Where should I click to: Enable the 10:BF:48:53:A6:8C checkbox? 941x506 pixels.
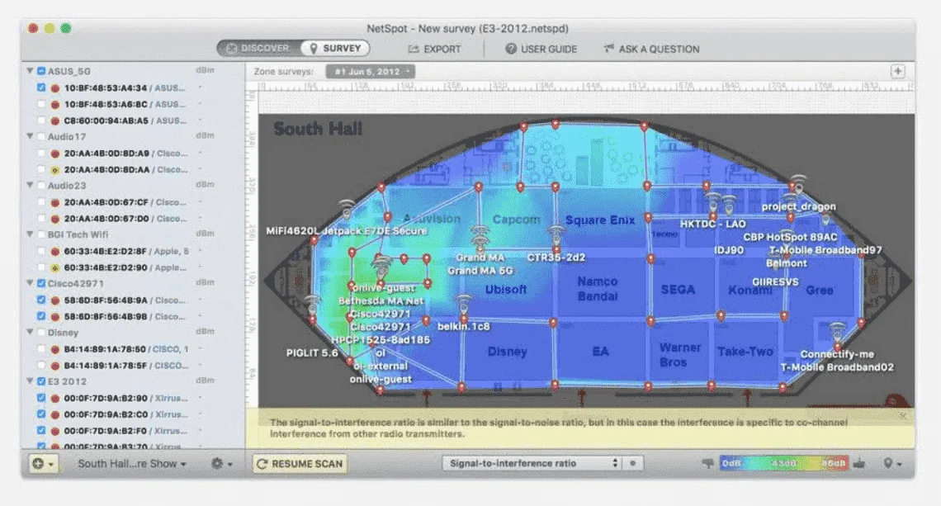[40, 104]
